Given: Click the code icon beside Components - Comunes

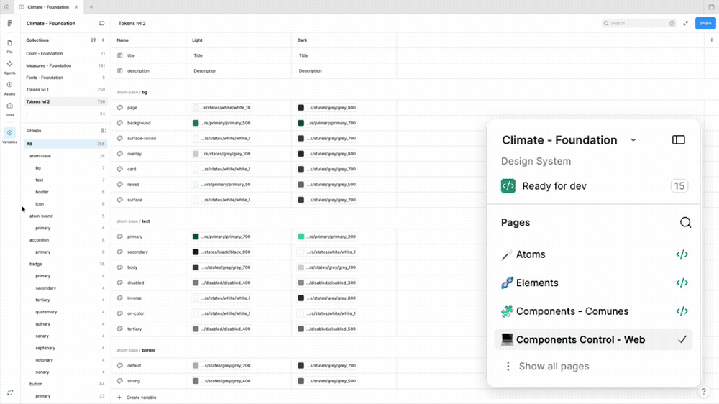Looking at the screenshot, I should tap(682, 311).
